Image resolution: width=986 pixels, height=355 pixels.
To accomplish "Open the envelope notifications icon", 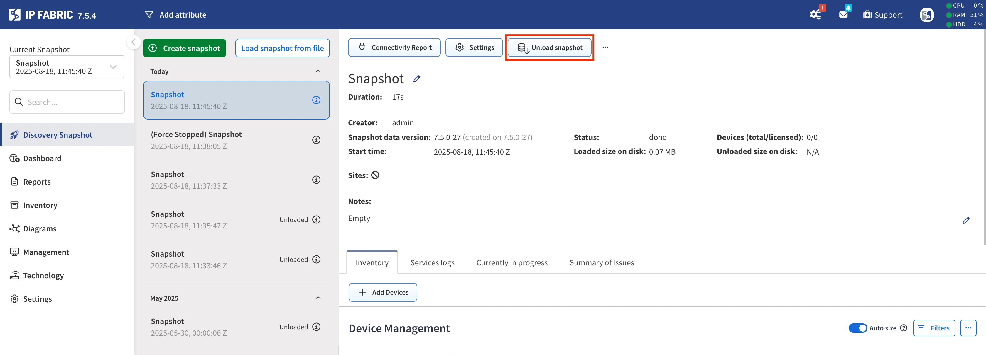I will [x=843, y=15].
